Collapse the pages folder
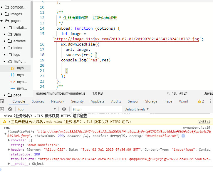The width and height of the screenshot is (213, 176). point(2,21)
